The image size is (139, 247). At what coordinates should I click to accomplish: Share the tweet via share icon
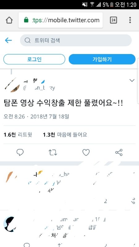[x=119, y=153]
